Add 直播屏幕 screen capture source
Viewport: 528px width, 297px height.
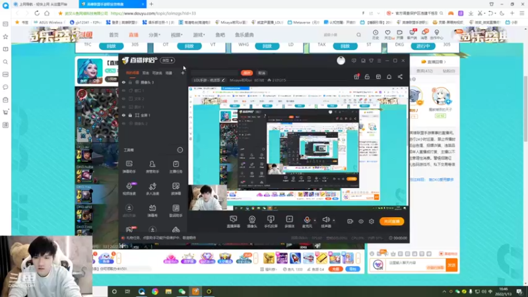point(234,222)
